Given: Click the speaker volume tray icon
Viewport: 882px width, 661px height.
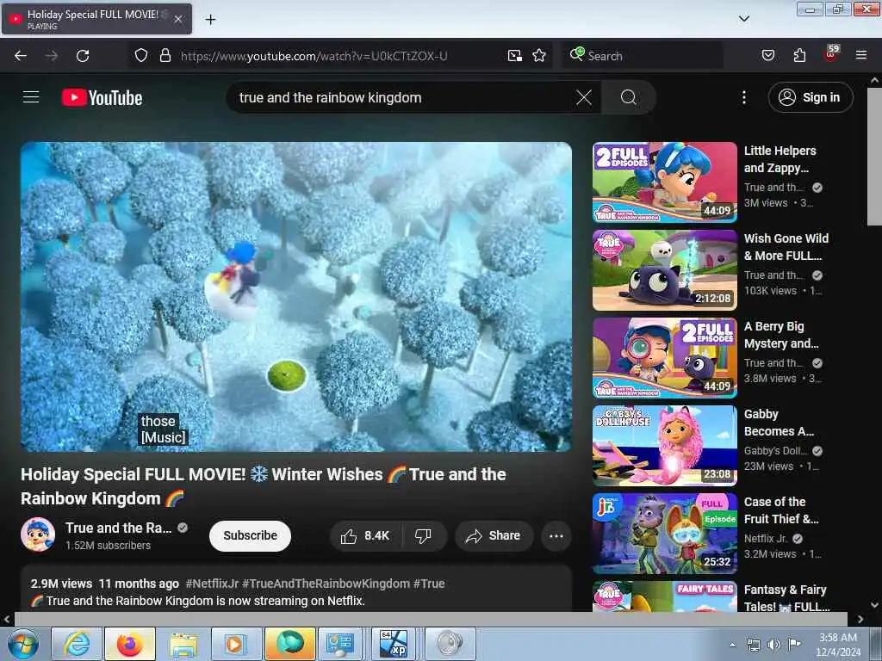Looking at the screenshot, I should coord(774,644).
